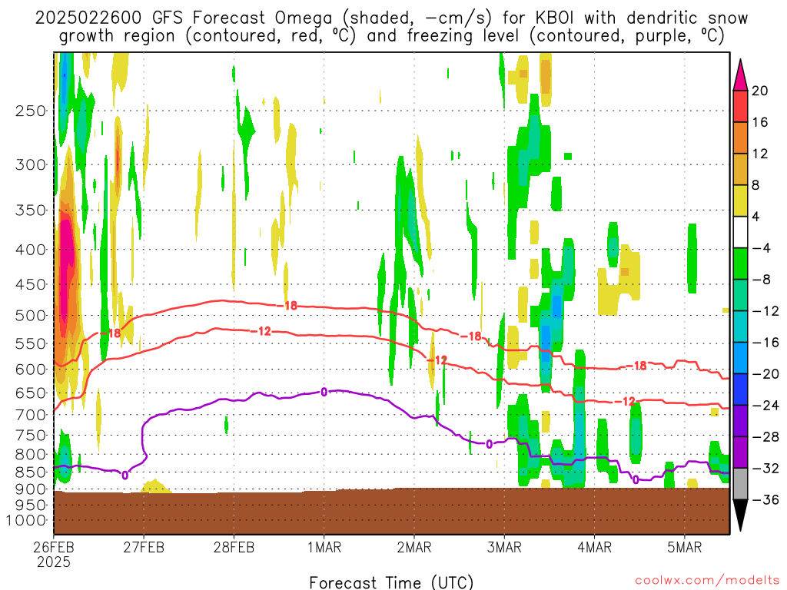Viewport: 787px width, 590px height.
Task: Click the -18 contour label near 28FEB
Action: pos(287,306)
